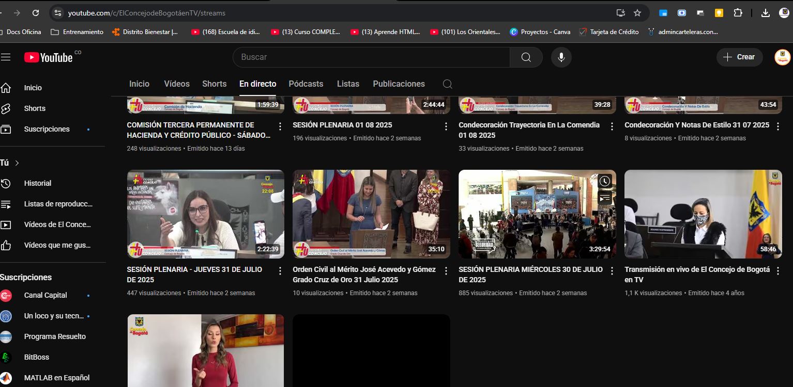Go to Historial in sidebar

pyautogui.click(x=37, y=183)
